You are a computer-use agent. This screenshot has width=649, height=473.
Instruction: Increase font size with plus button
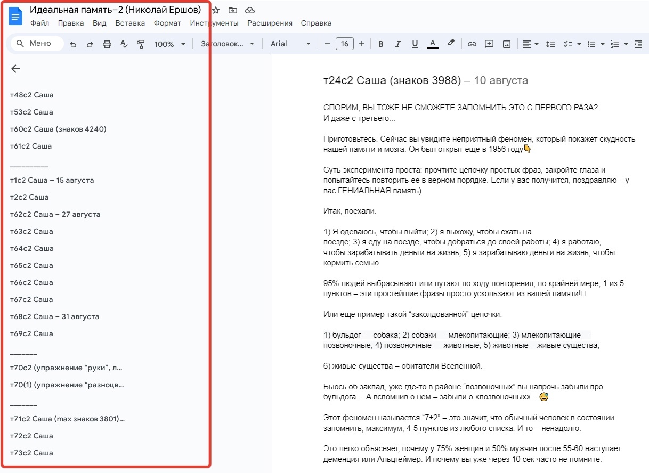point(362,44)
